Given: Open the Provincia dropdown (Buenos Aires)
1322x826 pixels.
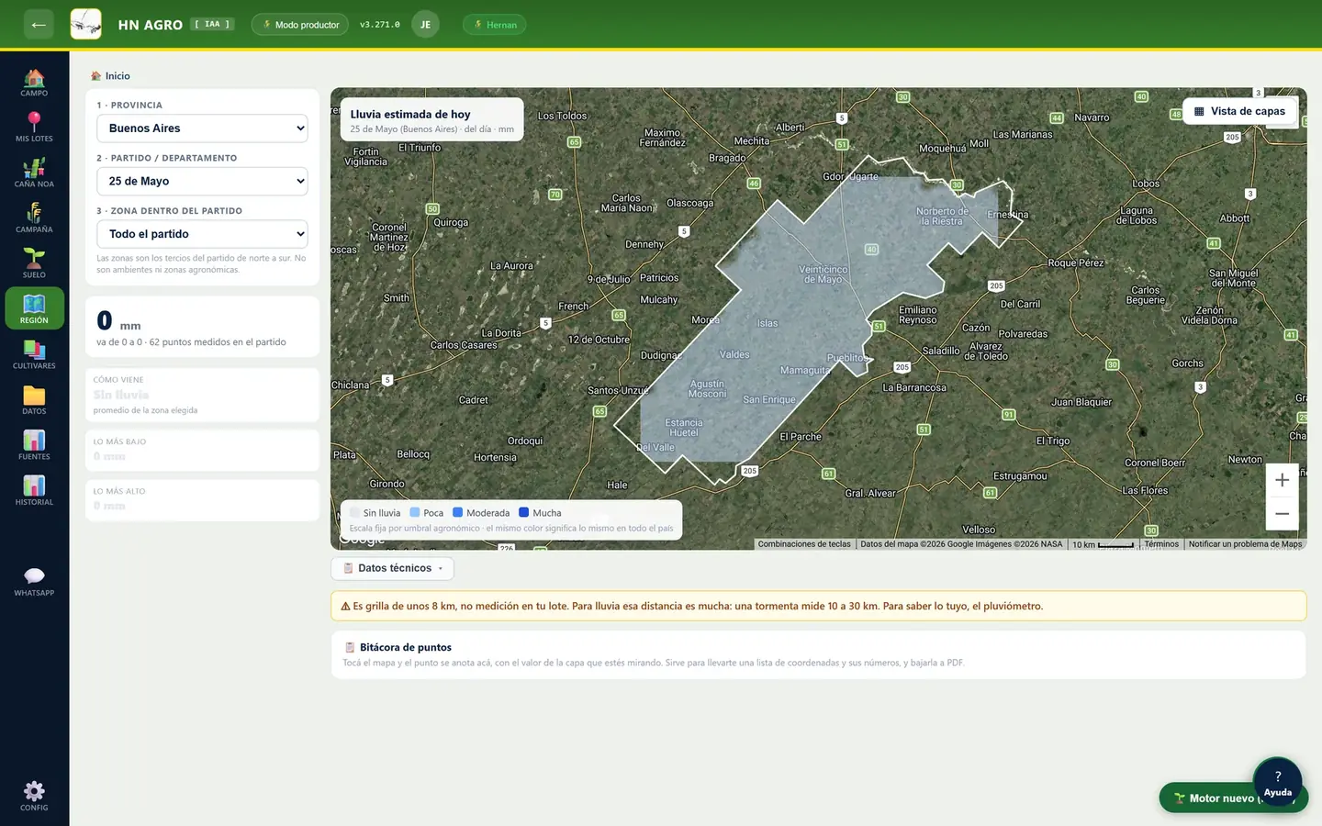Looking at the screenshot, I should pos(202,128).
